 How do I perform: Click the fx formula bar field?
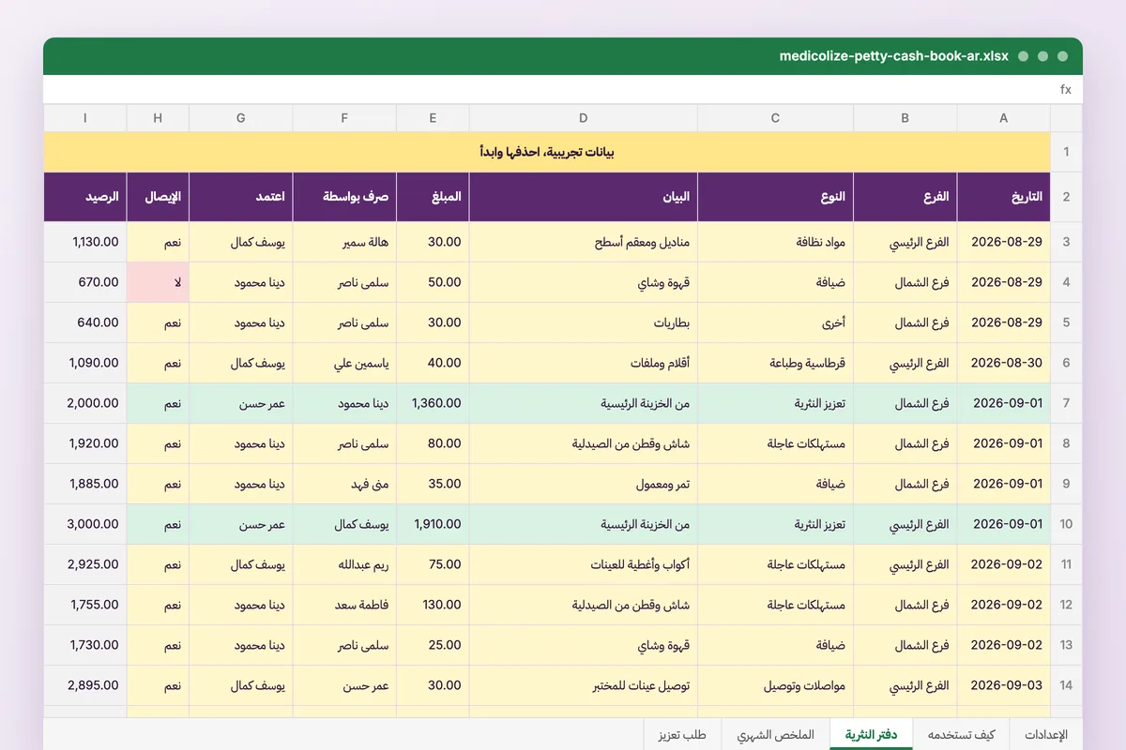[x=563, y=90]
